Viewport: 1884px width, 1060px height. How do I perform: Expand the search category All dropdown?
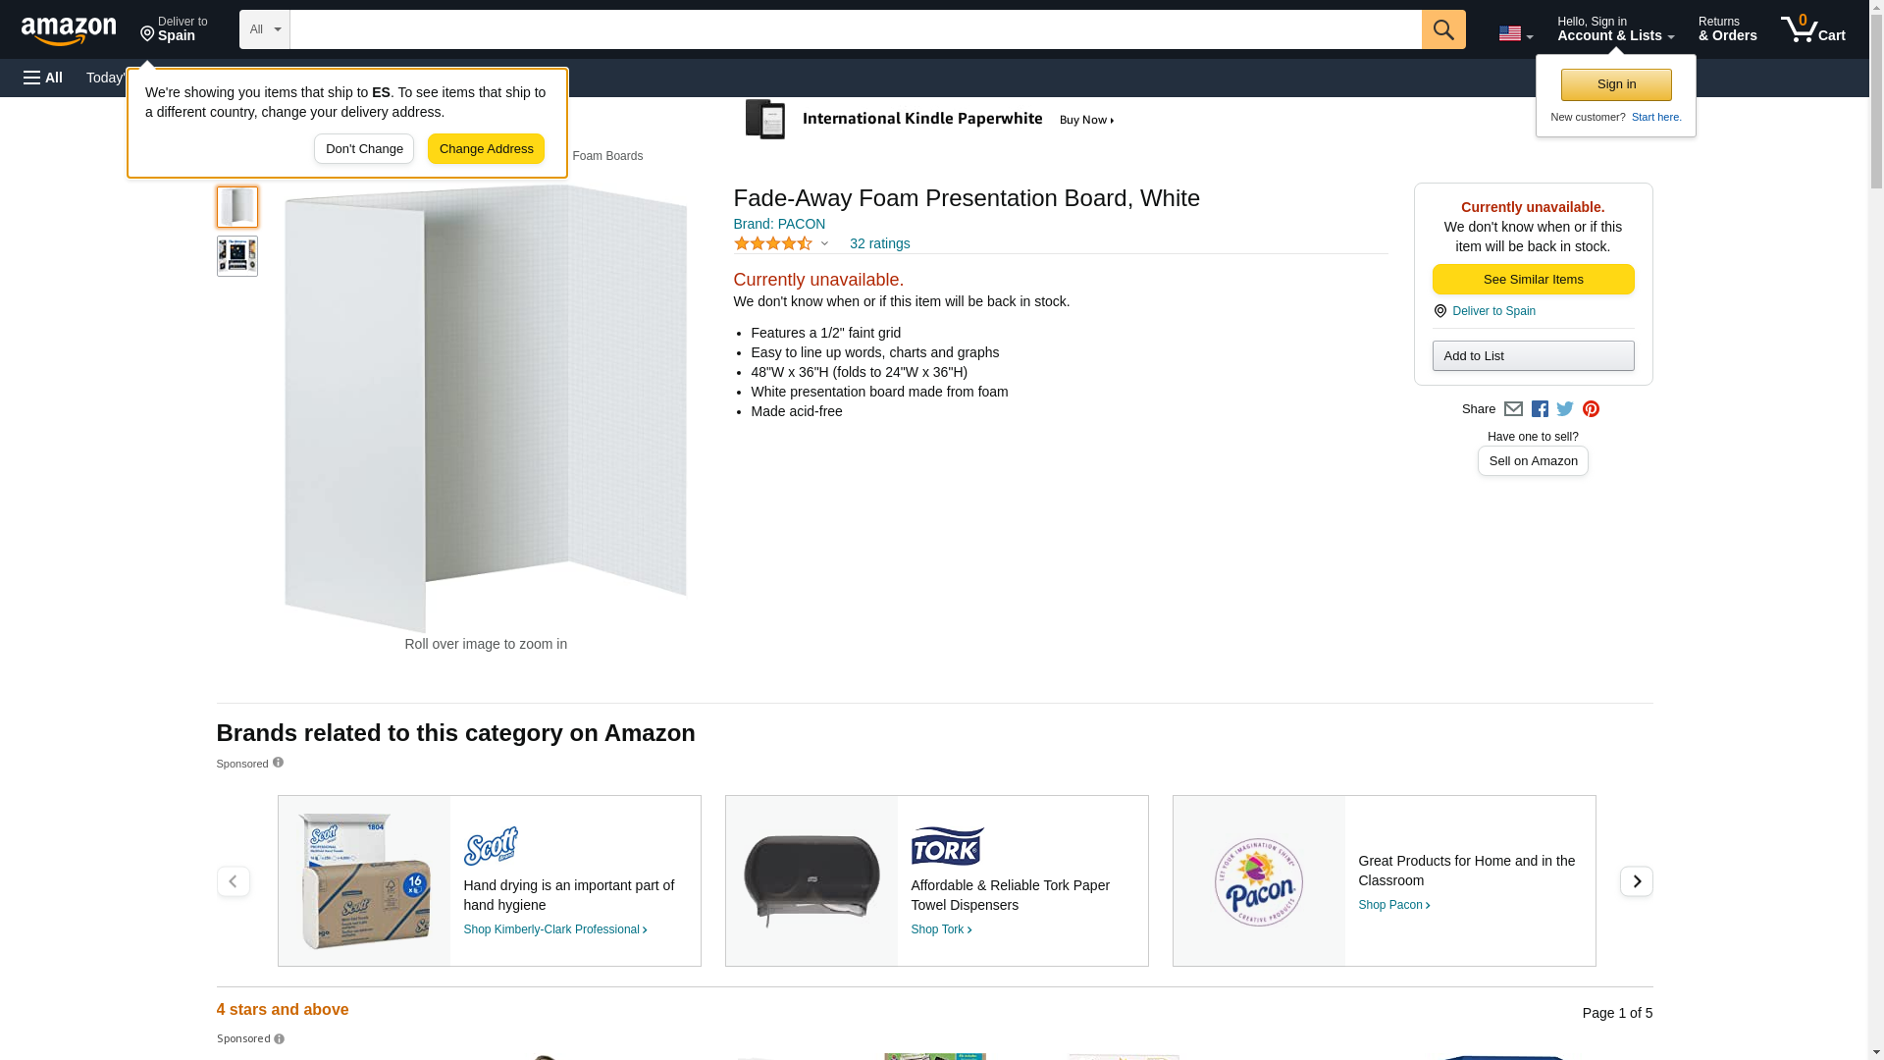tap(264, 29)
